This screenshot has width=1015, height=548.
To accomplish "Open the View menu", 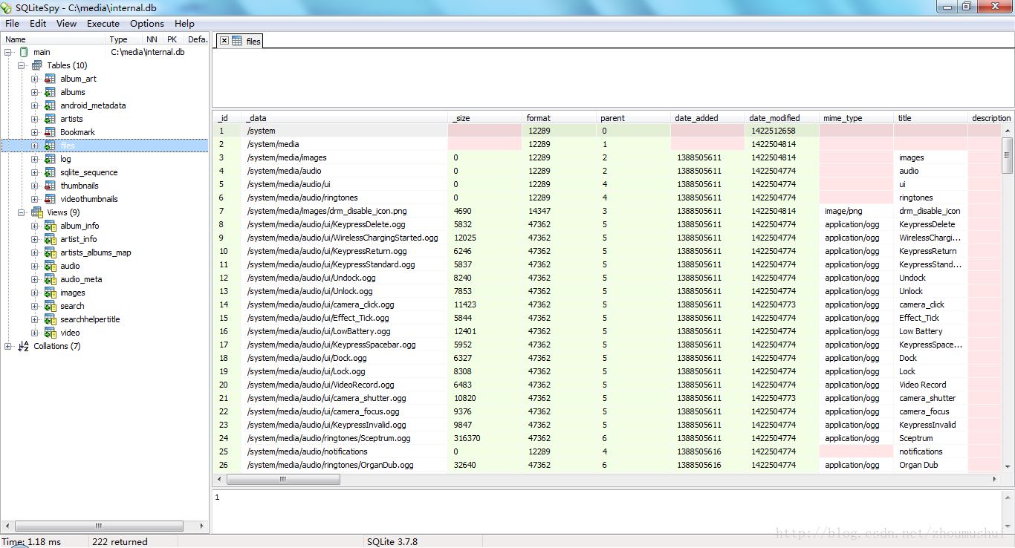I will 66,24.
